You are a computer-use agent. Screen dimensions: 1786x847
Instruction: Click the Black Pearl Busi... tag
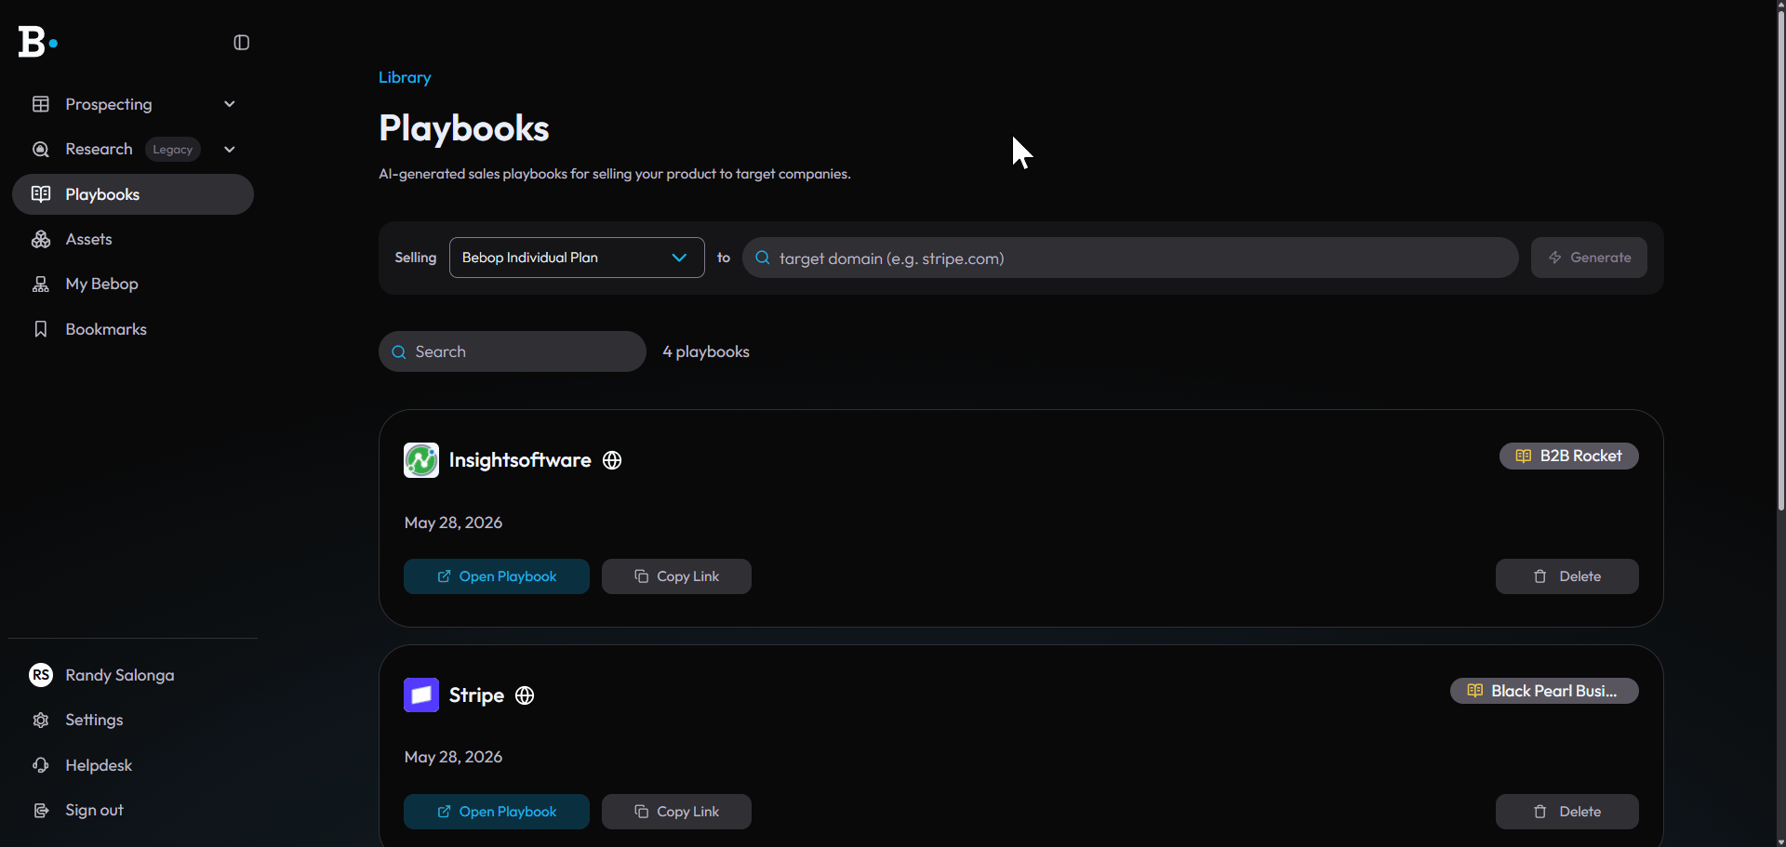coord(1544,691)
